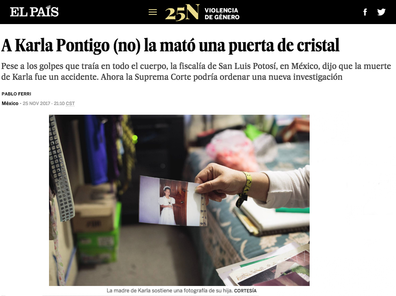This screenshot has width=396, height=296.
Task: Click the CORTESÍA photo credit
Action: (x=245, y=291)
